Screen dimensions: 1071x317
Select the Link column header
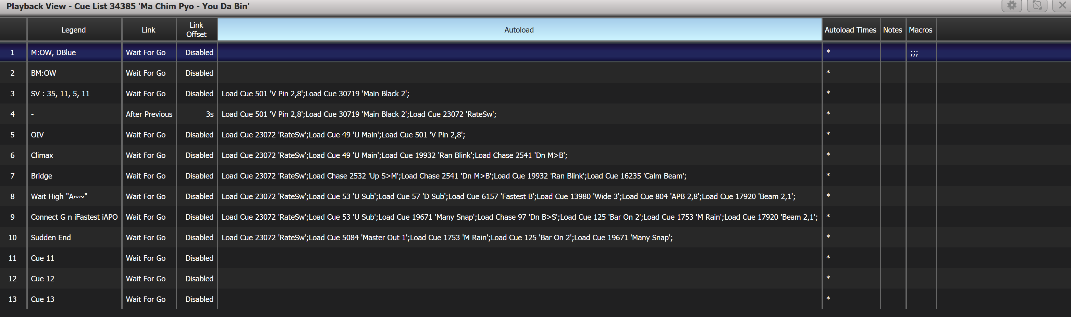tap(149, 29)
